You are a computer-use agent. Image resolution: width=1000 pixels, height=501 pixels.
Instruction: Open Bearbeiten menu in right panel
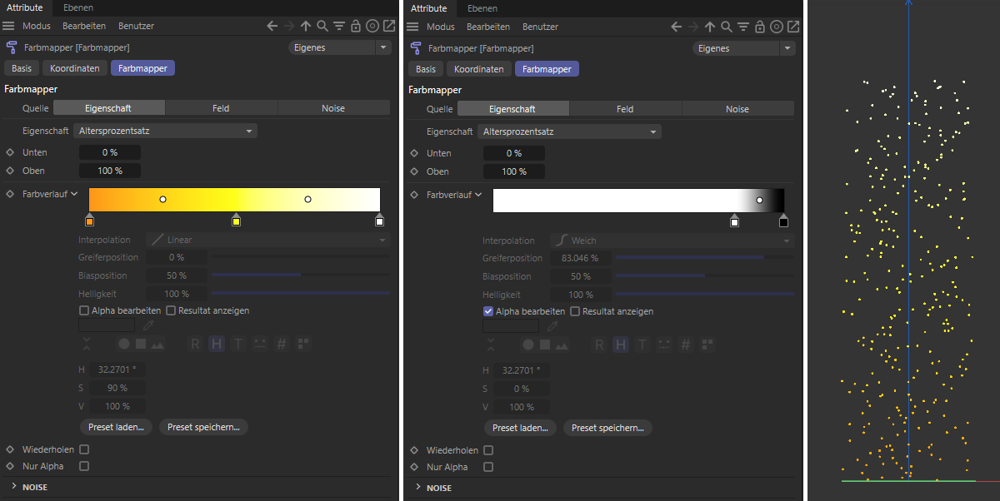click(x=488, y=27)
